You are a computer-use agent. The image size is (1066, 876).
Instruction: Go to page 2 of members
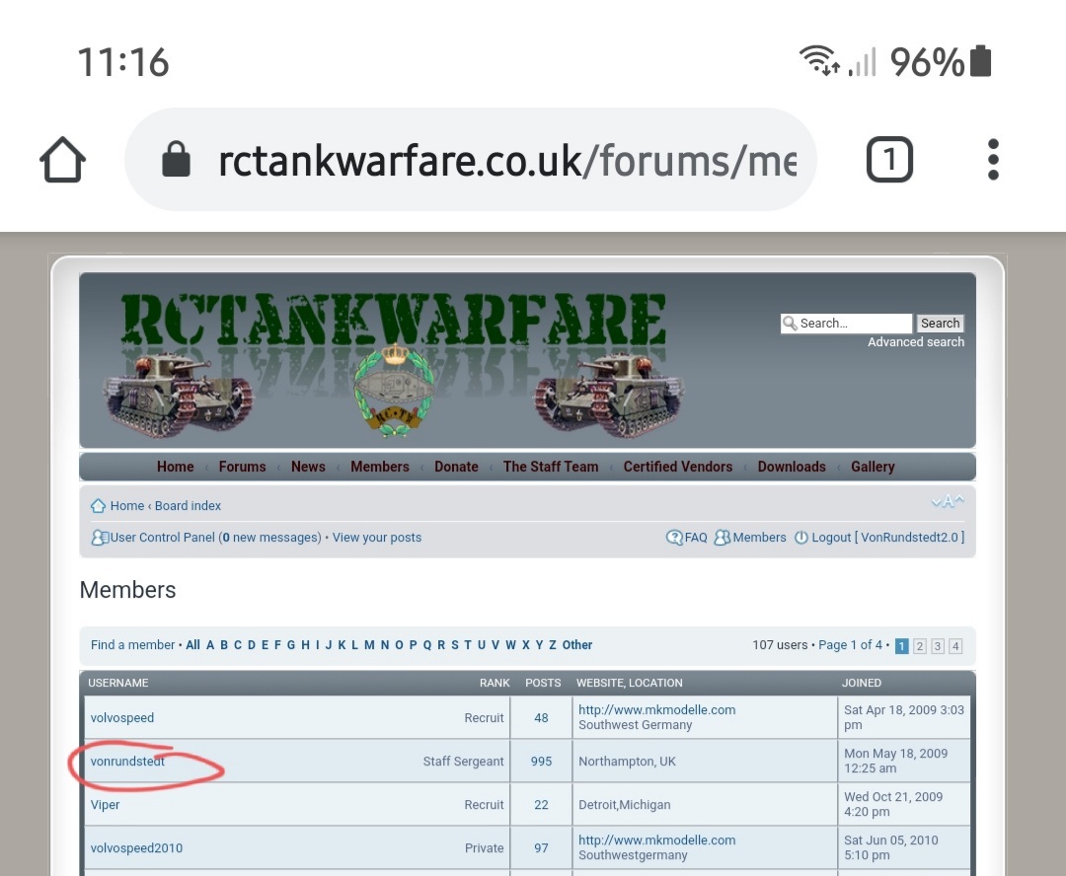pos(920,646)
